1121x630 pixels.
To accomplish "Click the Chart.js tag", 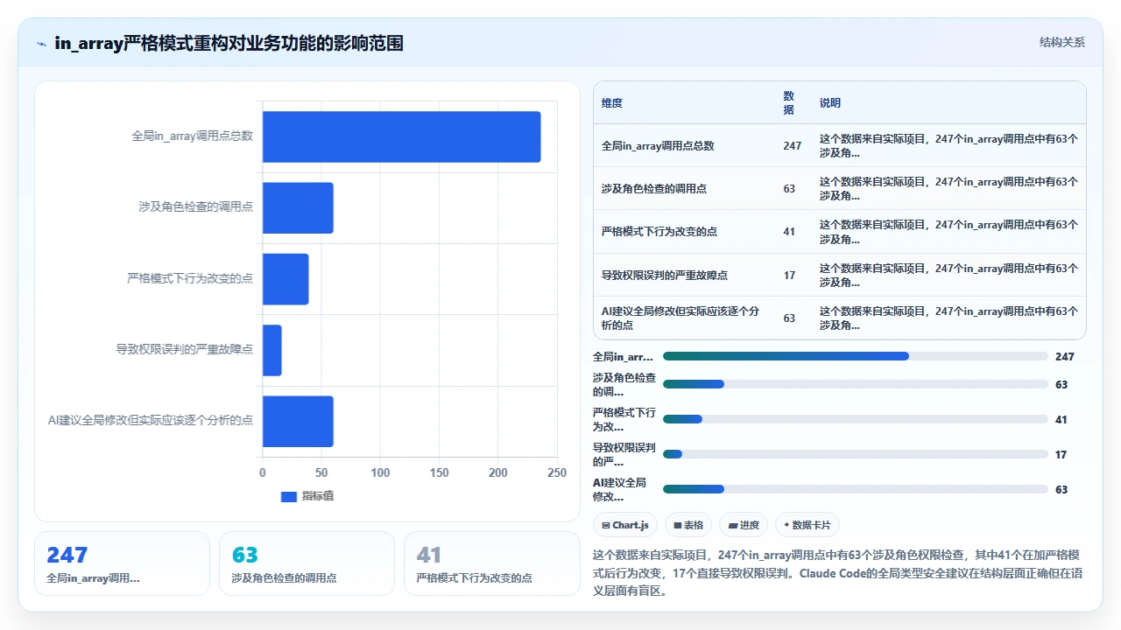I will [625, 525].
